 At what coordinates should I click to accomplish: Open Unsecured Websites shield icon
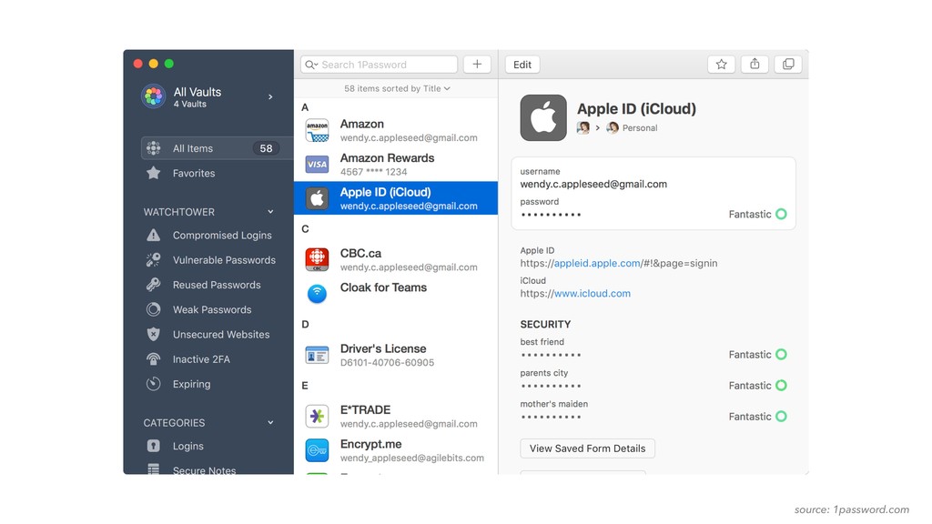tap(153, 335)
